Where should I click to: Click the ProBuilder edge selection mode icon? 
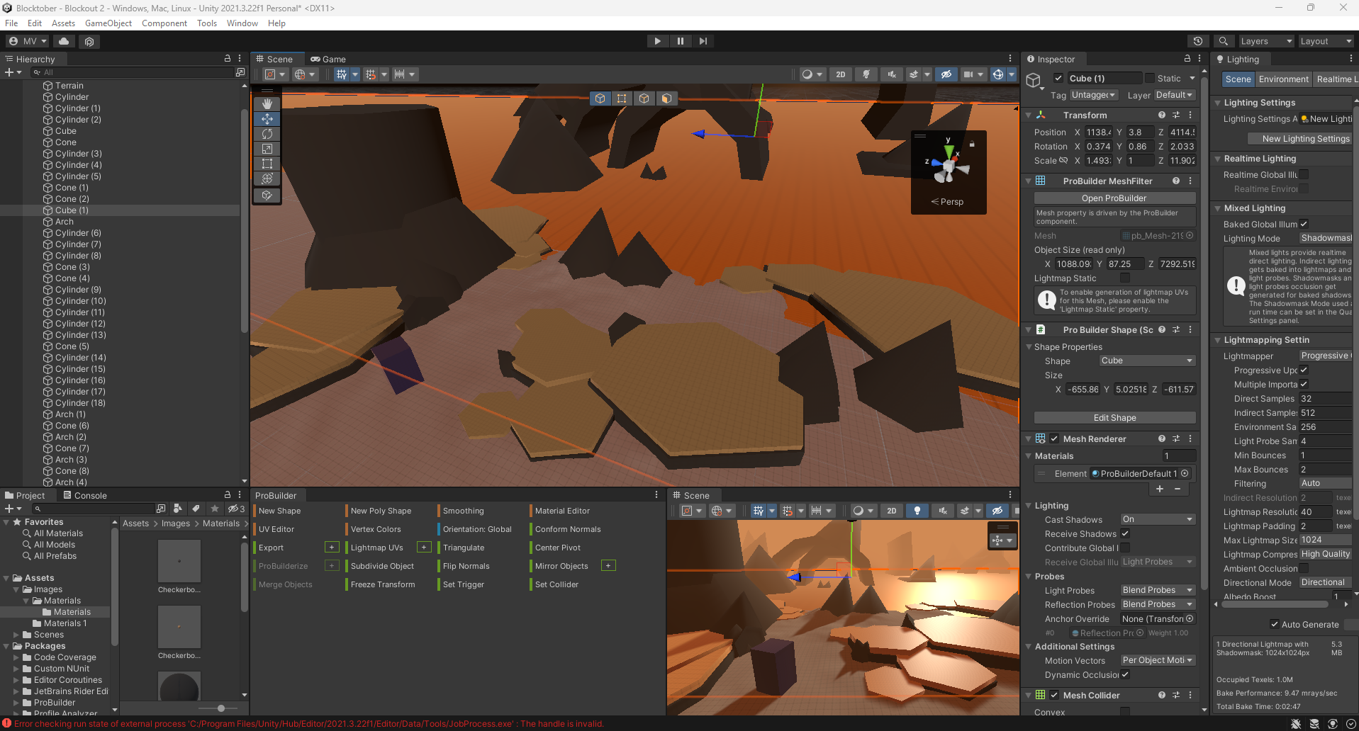pos(644,98)
